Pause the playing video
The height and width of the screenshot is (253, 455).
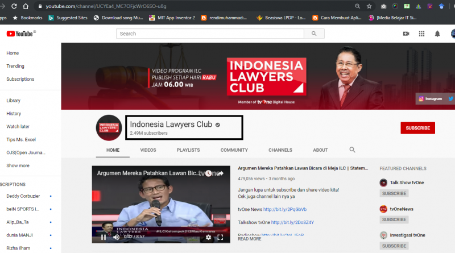coord(104,237)
